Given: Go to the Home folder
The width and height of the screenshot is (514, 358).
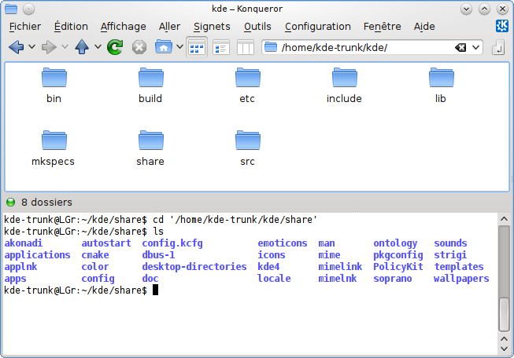Looking at the screenshot, I should [163, 47].
